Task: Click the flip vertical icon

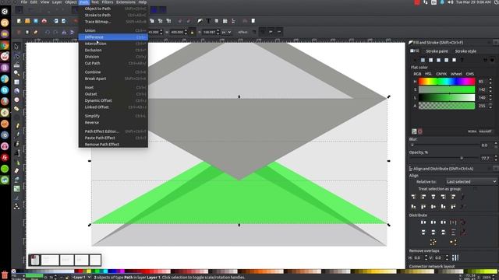Action: click(x=73, y=32)
